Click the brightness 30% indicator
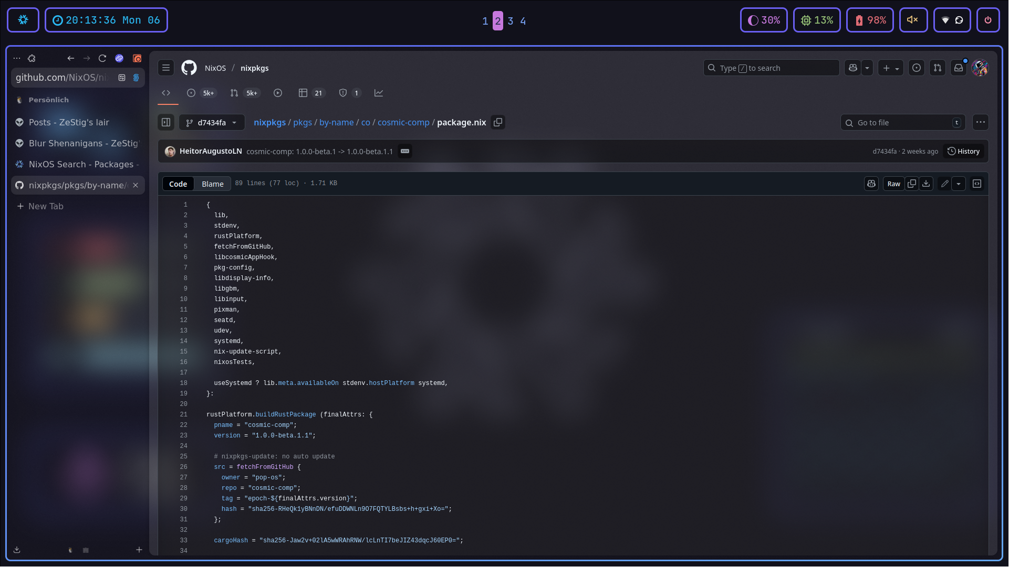1009x567 pixels. pos(764,20)
